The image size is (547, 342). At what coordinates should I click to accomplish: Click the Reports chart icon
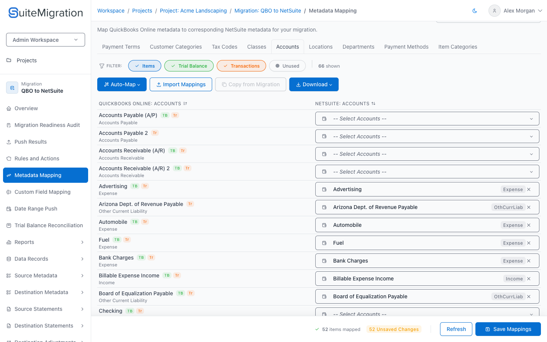click(9, 242)
